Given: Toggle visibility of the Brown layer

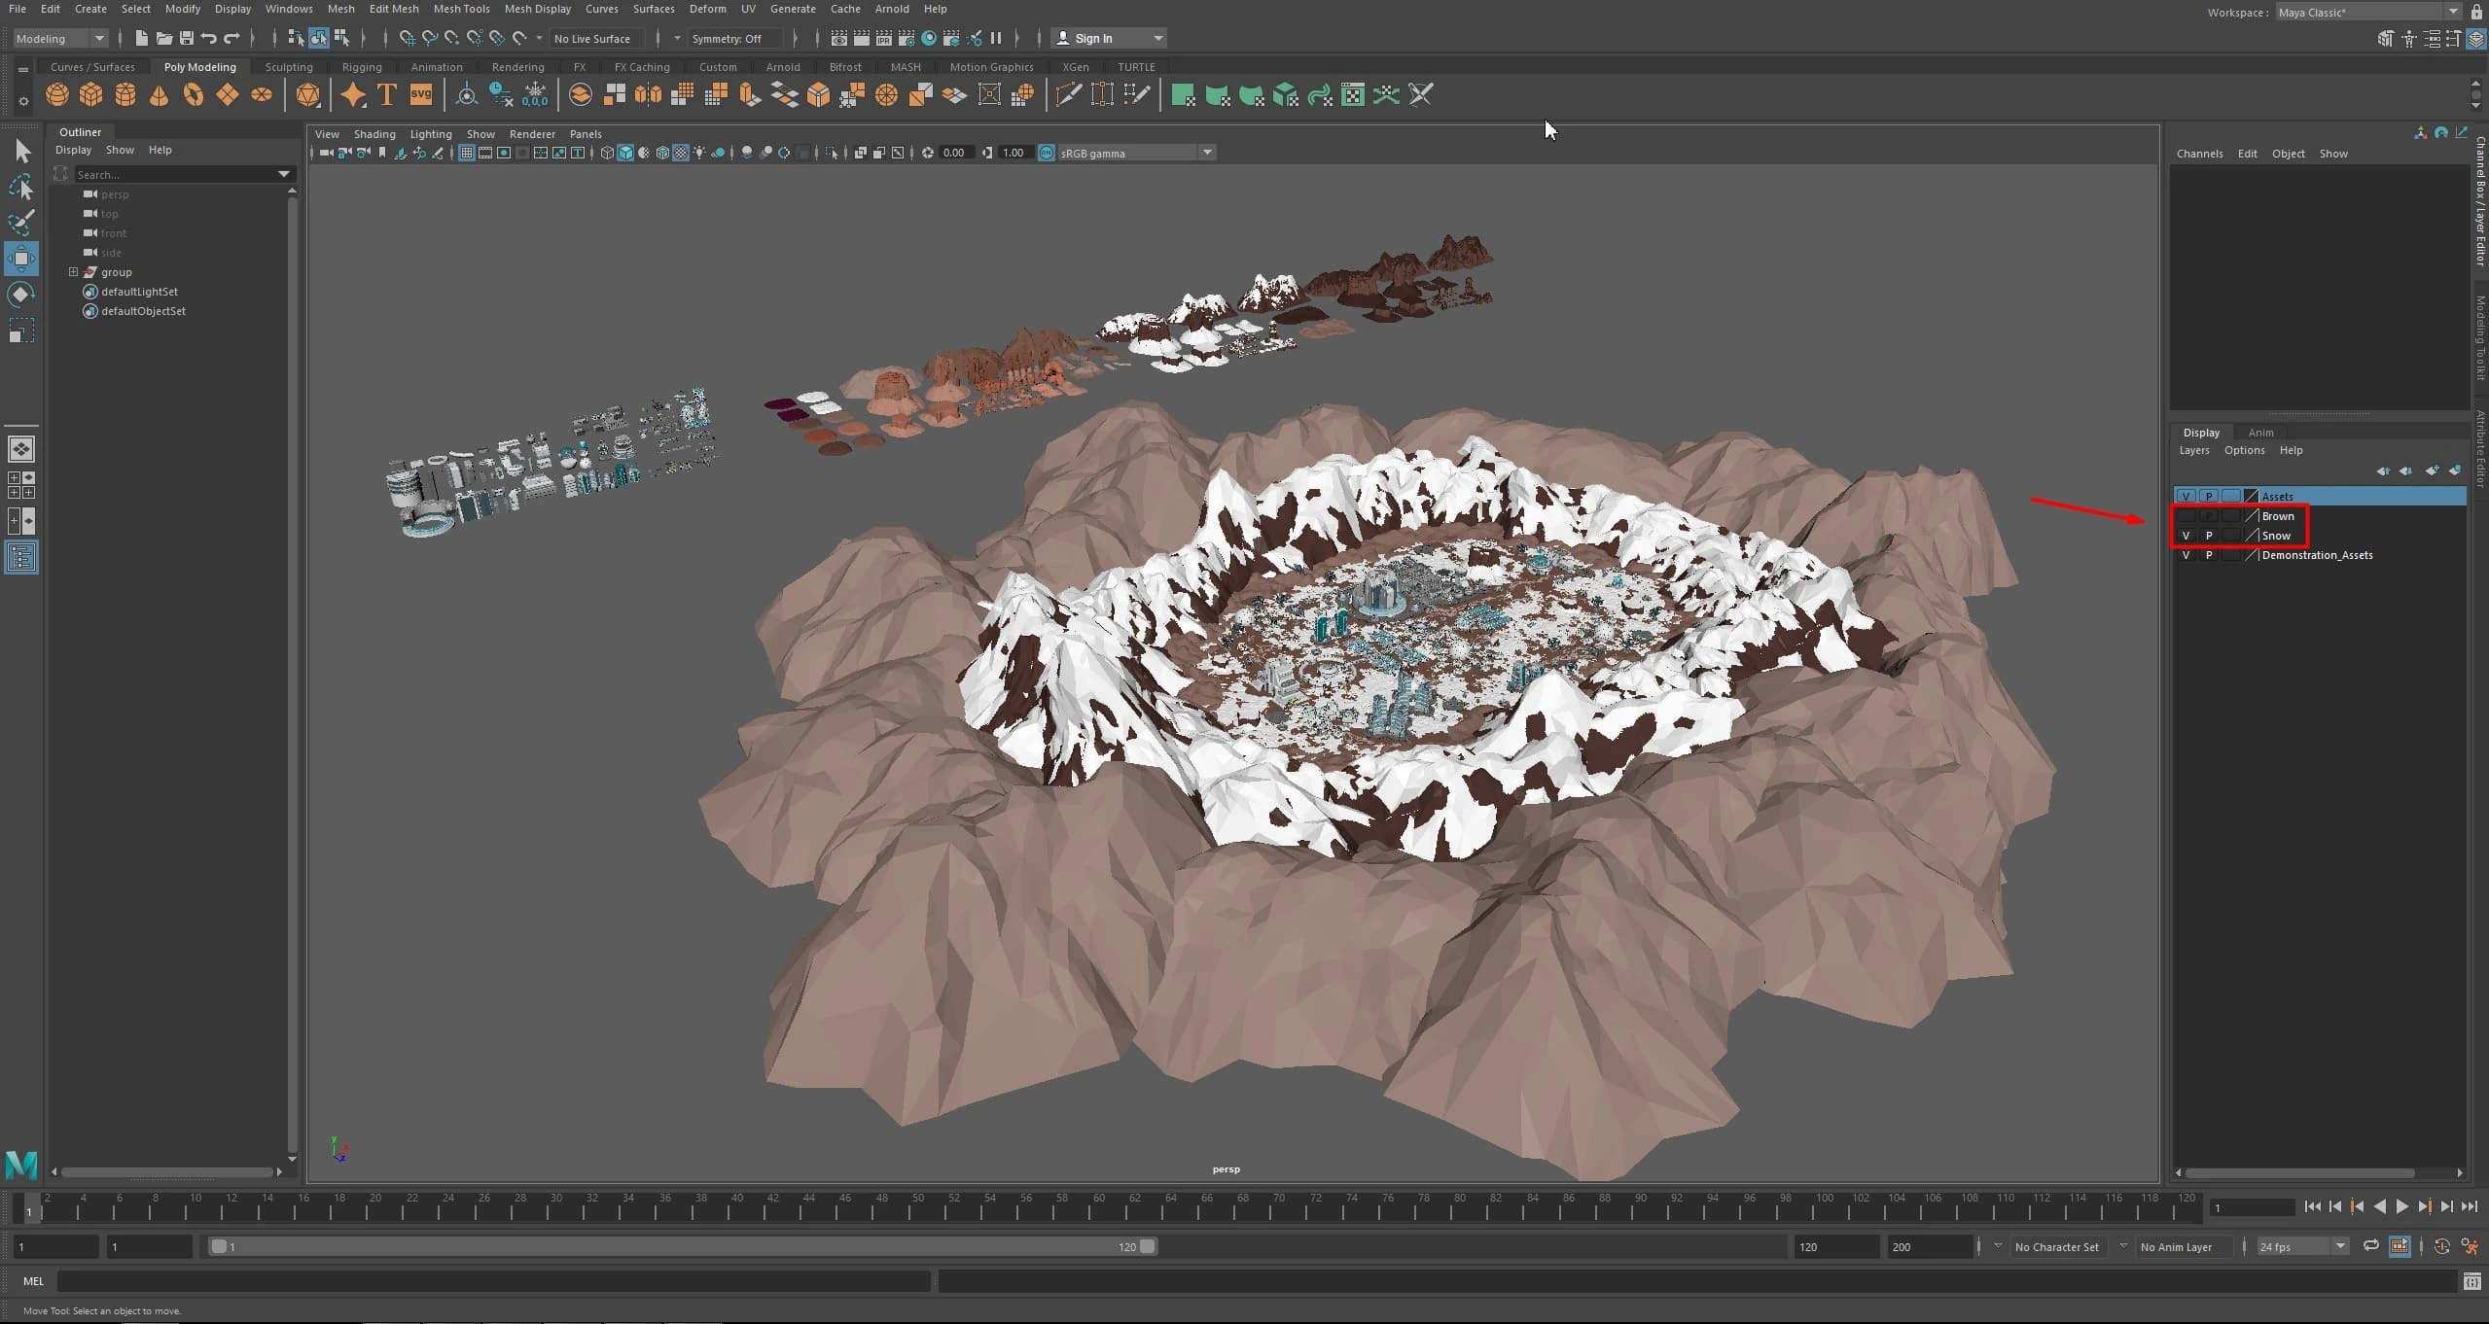Looking at the screenshot, I should [x=2186, y=516].
